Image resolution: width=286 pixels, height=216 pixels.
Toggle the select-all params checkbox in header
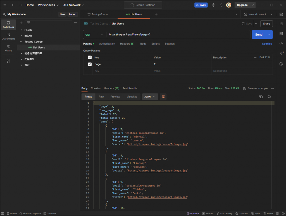pyautogui.click(x=90, y=57)
